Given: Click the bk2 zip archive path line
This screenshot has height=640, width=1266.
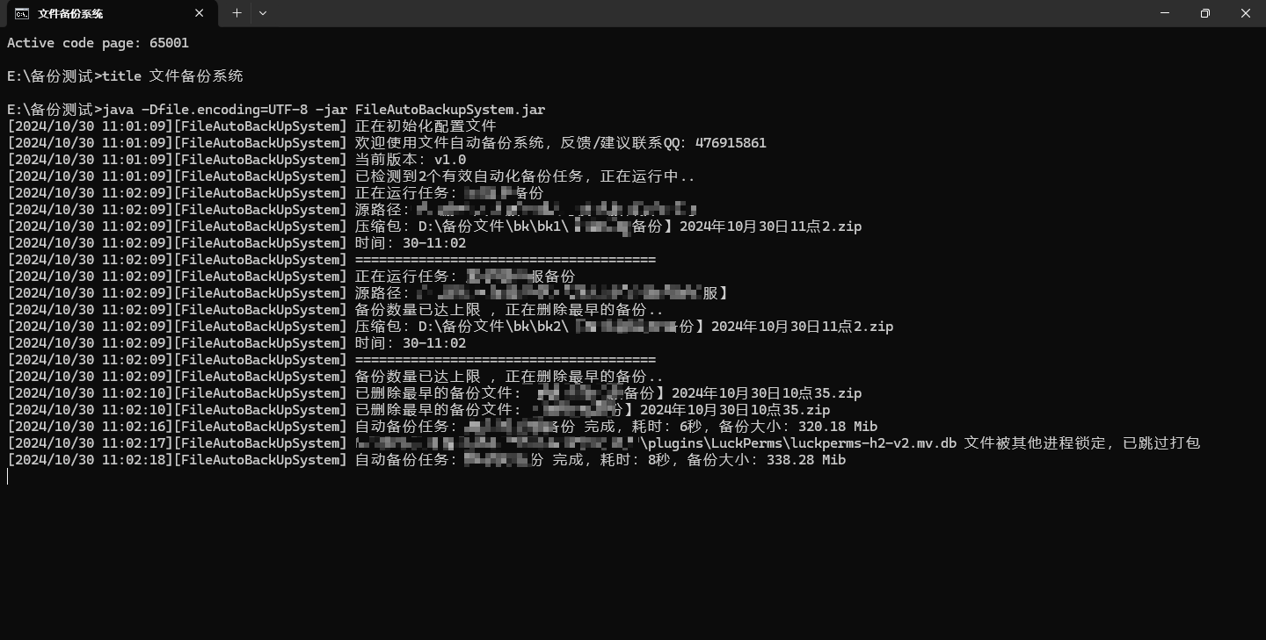Looking at the screenshot, I should [624, 327].
